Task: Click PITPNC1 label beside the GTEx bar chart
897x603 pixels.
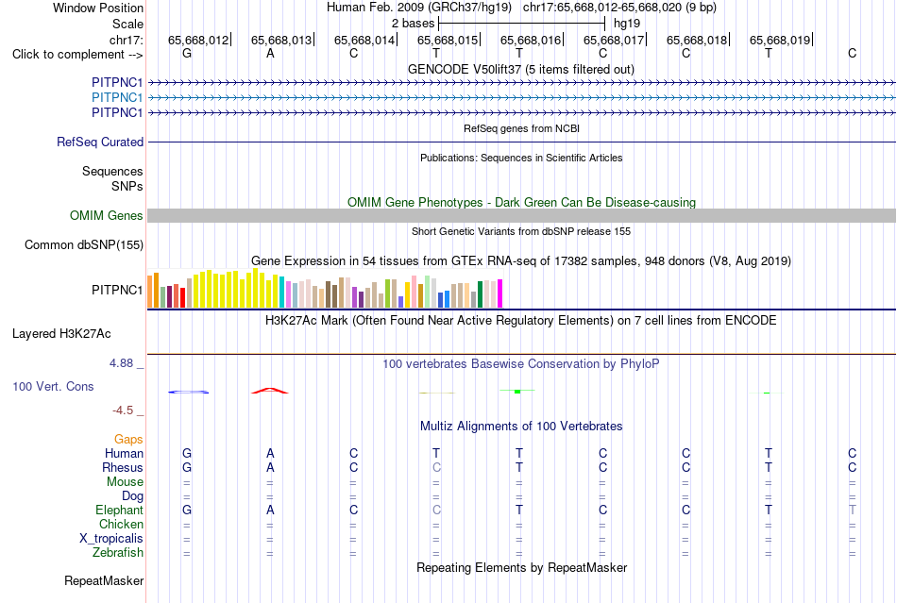Action: [x=117, y=291]
